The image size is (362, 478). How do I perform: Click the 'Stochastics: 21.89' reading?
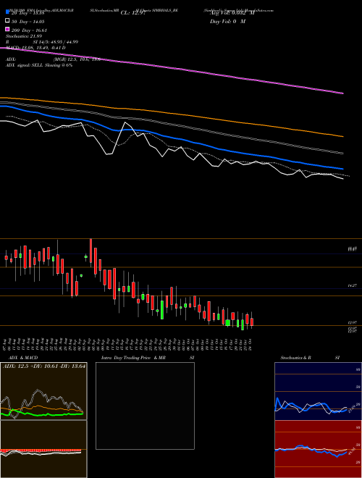click(x=24, y=36)
